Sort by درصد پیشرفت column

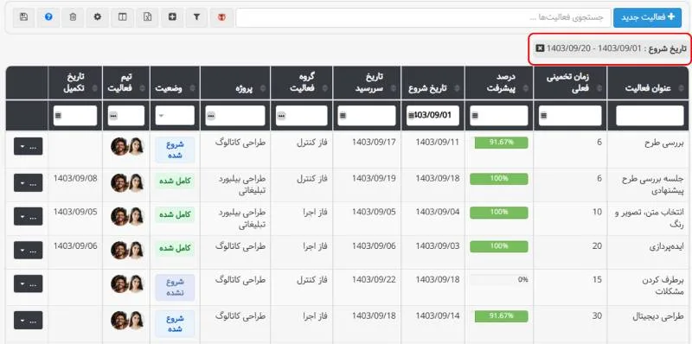tap(499, 82)
